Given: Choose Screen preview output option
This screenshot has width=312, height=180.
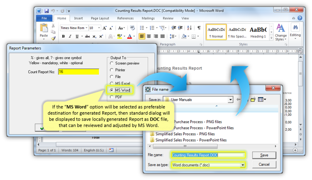Looking at the screenshot, I should tap(125, 63).
